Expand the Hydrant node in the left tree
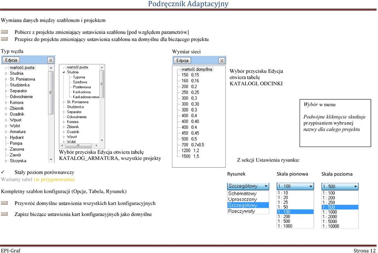The height and width of the screenshot is (253, 378). click(6, 137)
